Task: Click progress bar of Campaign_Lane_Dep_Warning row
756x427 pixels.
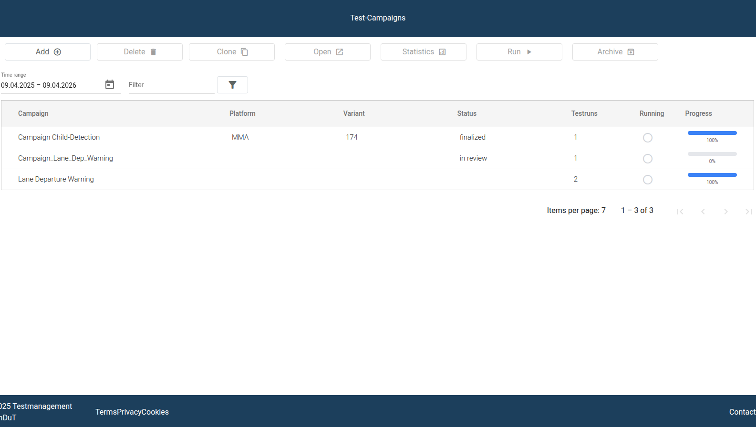Action: (712, 154)
